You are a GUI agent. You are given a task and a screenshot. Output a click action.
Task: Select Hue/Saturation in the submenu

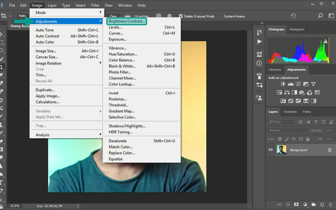point(142,54)
